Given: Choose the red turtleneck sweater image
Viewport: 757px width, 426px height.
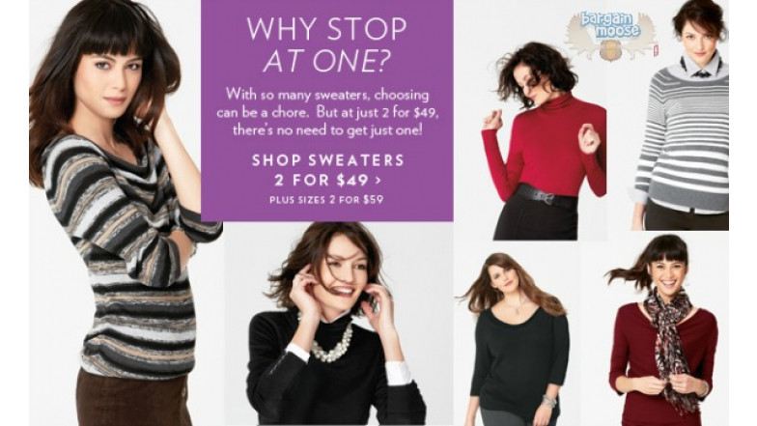Looking at the screenshot, I should point(545,141).
